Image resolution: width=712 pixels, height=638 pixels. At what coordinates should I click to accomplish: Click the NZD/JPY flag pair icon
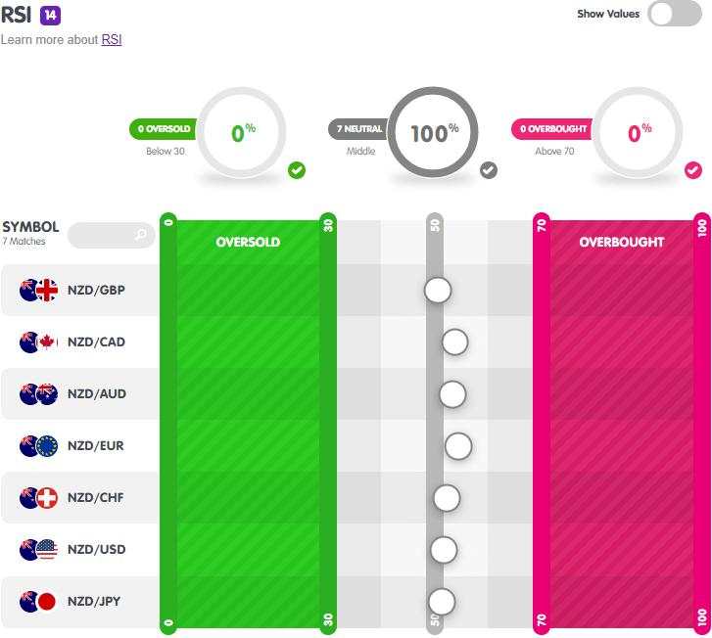tap(37, 602)
